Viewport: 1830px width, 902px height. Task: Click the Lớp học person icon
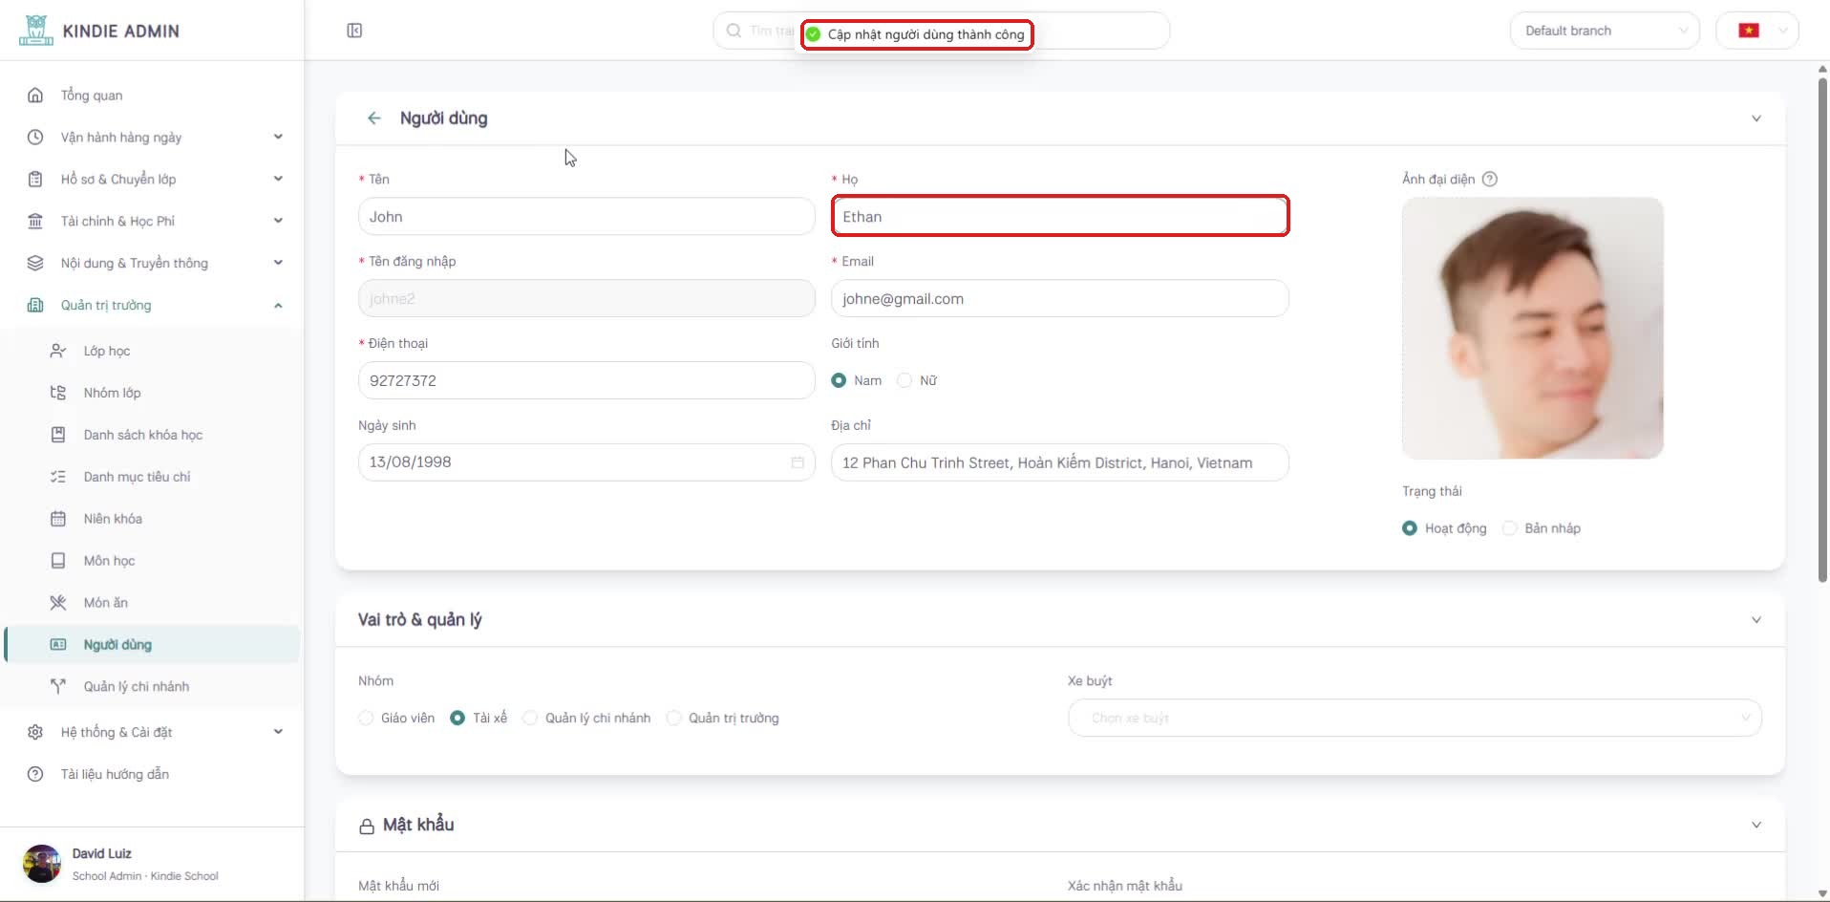[x=58, y=351]
